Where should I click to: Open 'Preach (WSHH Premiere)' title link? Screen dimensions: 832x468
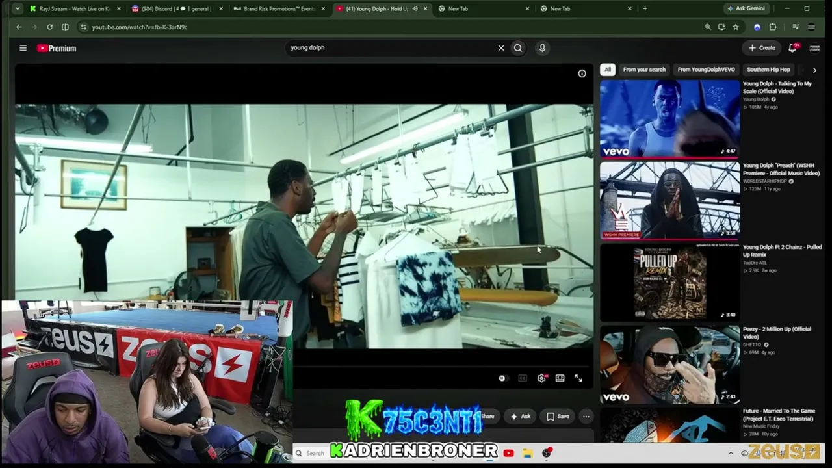tap(781, 170)
